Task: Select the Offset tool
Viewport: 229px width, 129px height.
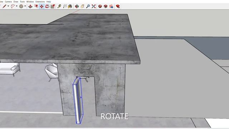Action: [x=36, y=6]
